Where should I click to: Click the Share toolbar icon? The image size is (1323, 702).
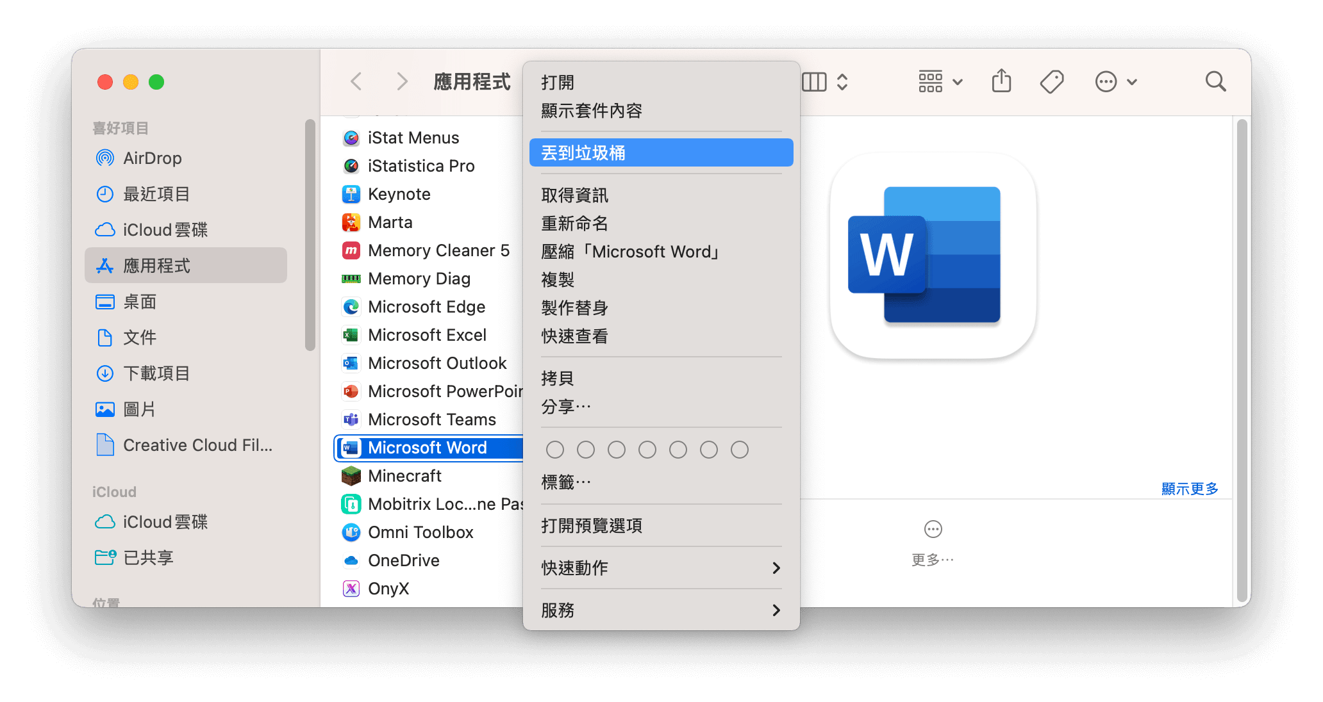[1001, 81]
